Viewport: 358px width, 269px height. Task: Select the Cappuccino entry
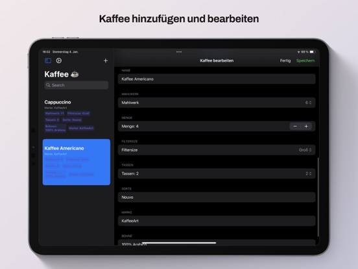click(77, 116)
